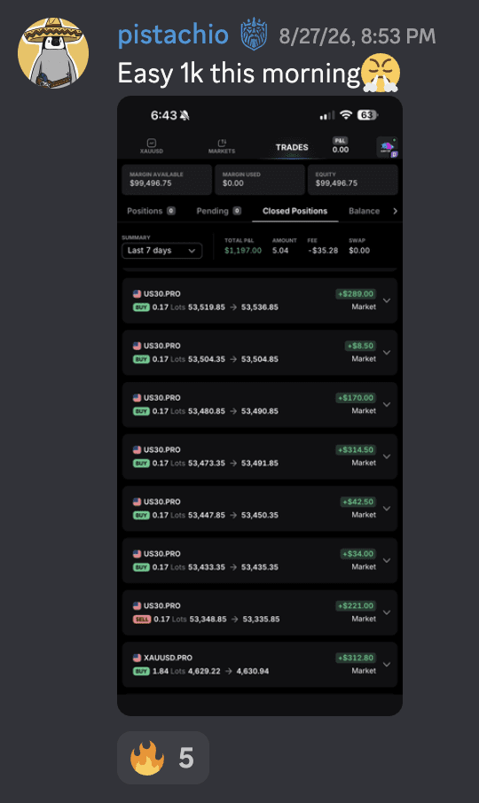This screenshot has width=479, height=803.
Task: Switch to the Positions tab
Action: [151, 211]
